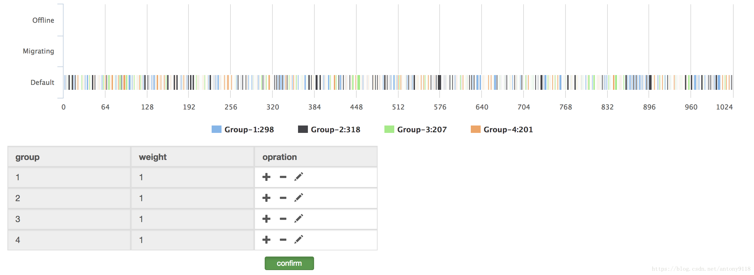
Task: Select the 'group' column header
Action: click(69, 157)
